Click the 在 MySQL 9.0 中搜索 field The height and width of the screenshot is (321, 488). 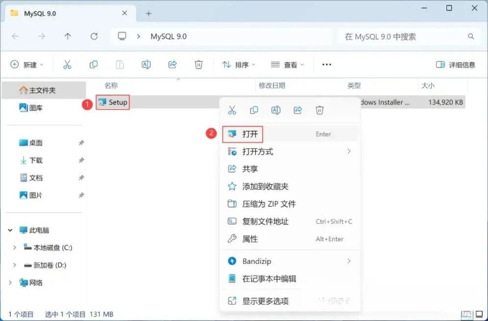409,37
